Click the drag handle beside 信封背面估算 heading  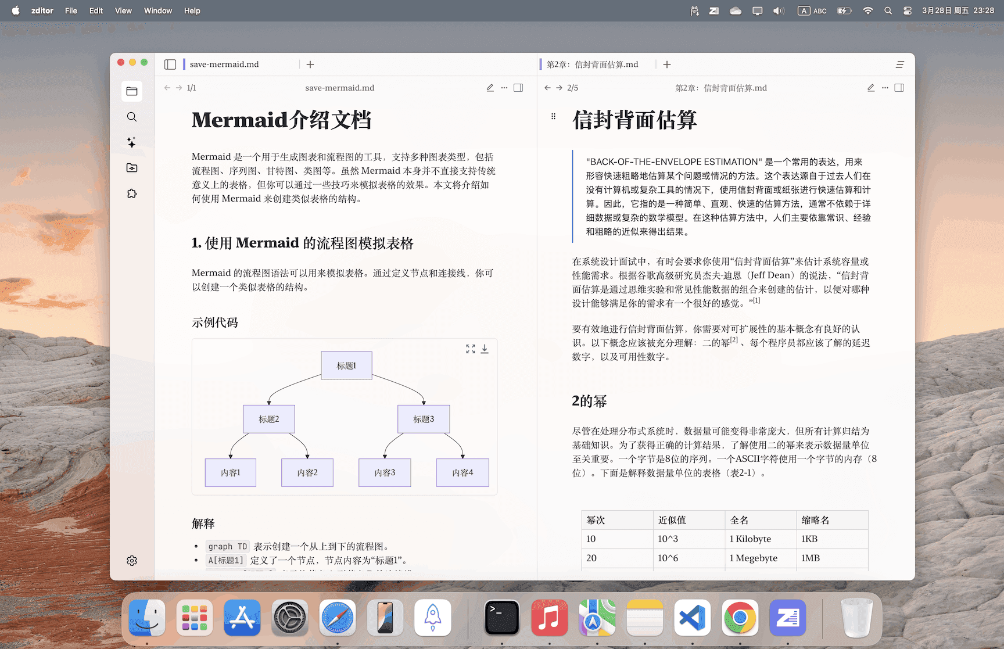[x=553, y=116]
